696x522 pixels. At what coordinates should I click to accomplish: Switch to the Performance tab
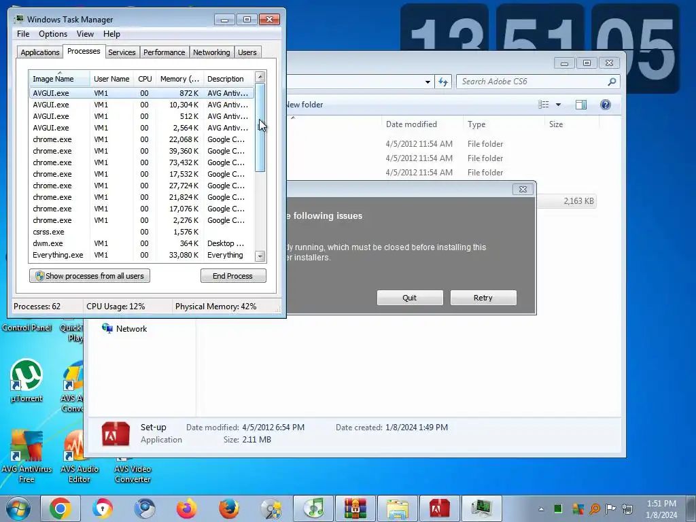click(164, 52)
